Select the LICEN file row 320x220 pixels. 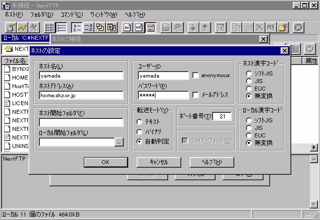(x=16, y=103)
